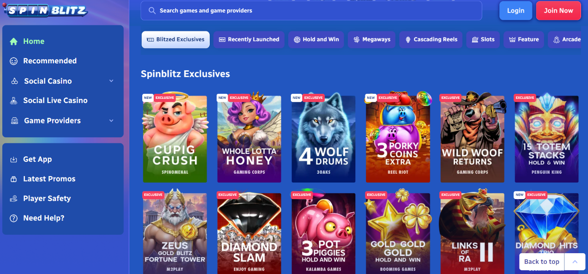Click the Player Safety hand-shield icon
588x274 pixels.
coord(14,199)
